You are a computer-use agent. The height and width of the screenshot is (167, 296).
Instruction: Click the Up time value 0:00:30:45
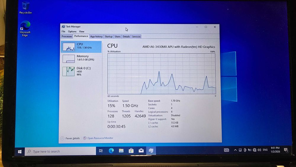116,127
